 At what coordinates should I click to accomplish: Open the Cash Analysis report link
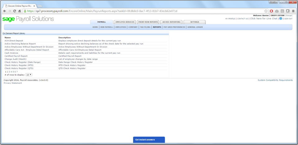(11, 53)
